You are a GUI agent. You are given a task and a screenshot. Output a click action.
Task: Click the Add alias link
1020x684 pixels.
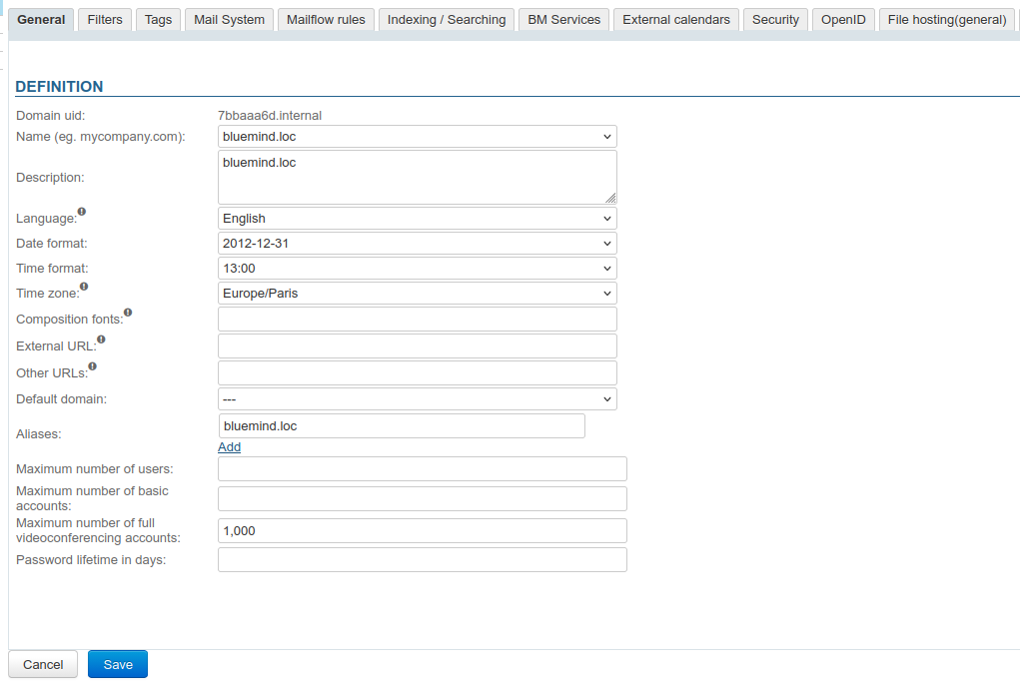[x=229, y=447]
